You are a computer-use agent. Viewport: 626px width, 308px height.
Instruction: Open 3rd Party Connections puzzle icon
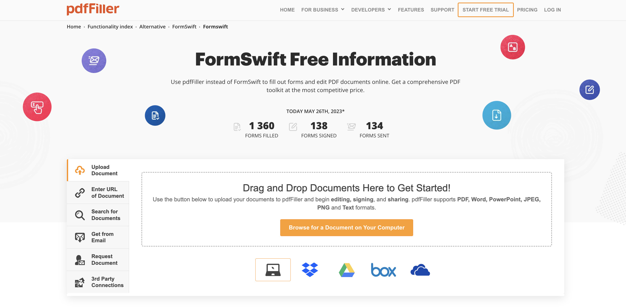pyautogui.click(x=80, y=282)
